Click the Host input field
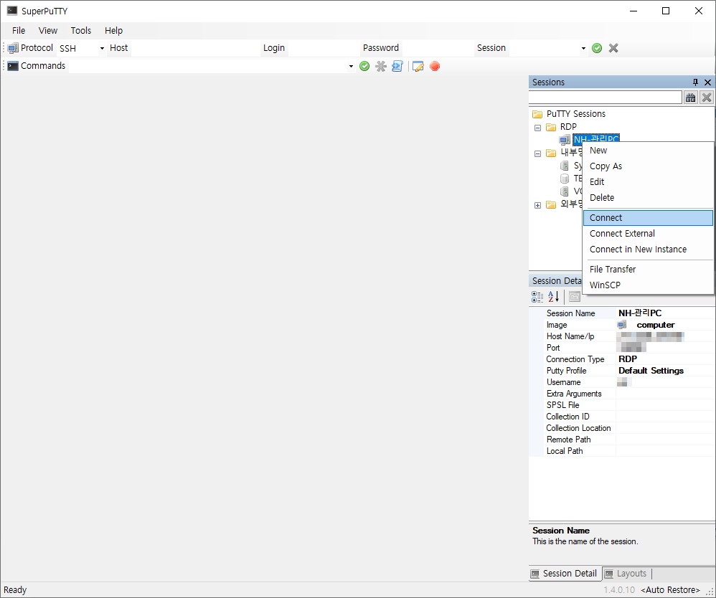716x598 pixels. point(195,48)
